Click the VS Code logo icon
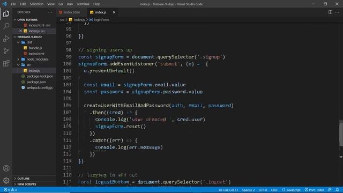This screenshot has height=193, width=343. [x=4, y=4]
